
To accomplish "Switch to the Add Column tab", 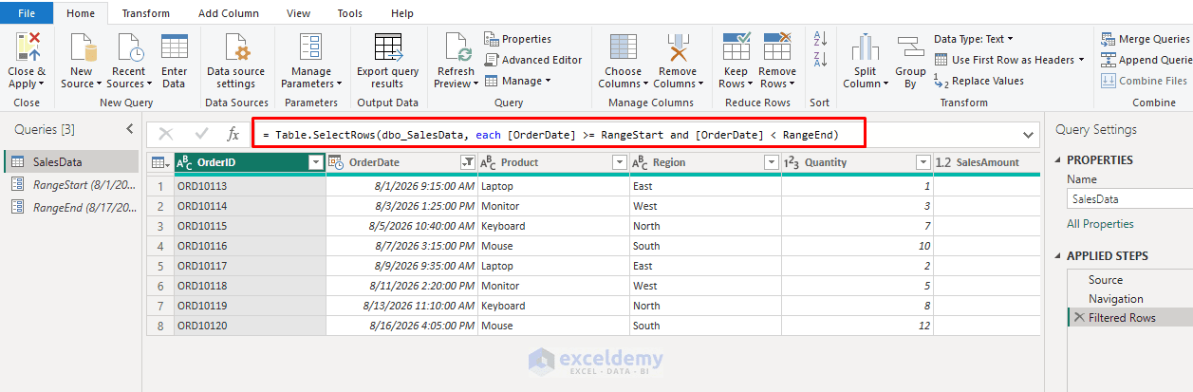I will tap(229, 13).
